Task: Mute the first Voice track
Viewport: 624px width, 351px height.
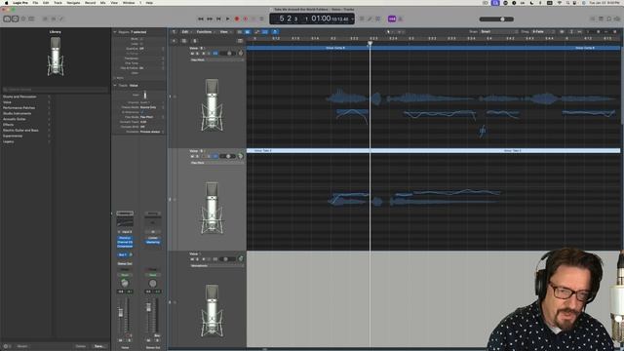Action: (192, 54)
